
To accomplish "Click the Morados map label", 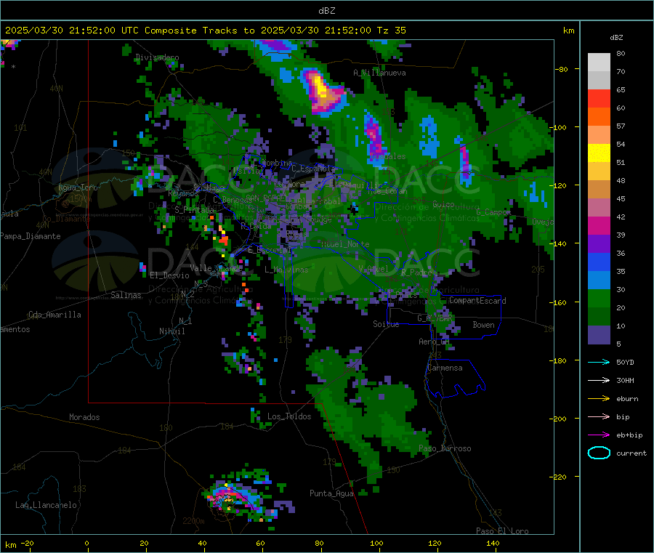I will pyautogui.click(x=84, y=417).
